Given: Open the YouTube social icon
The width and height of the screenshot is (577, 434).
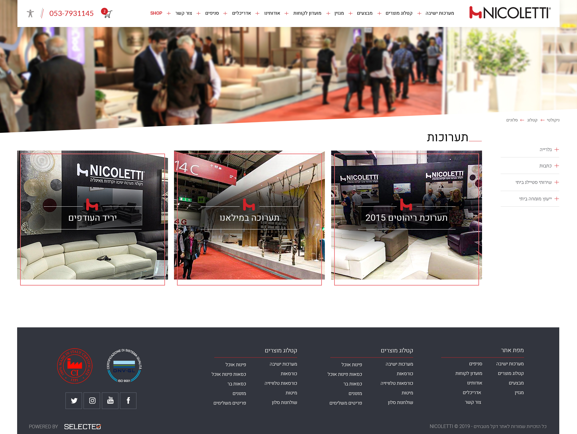Looking at the screenshot, I should pos(110,401).
